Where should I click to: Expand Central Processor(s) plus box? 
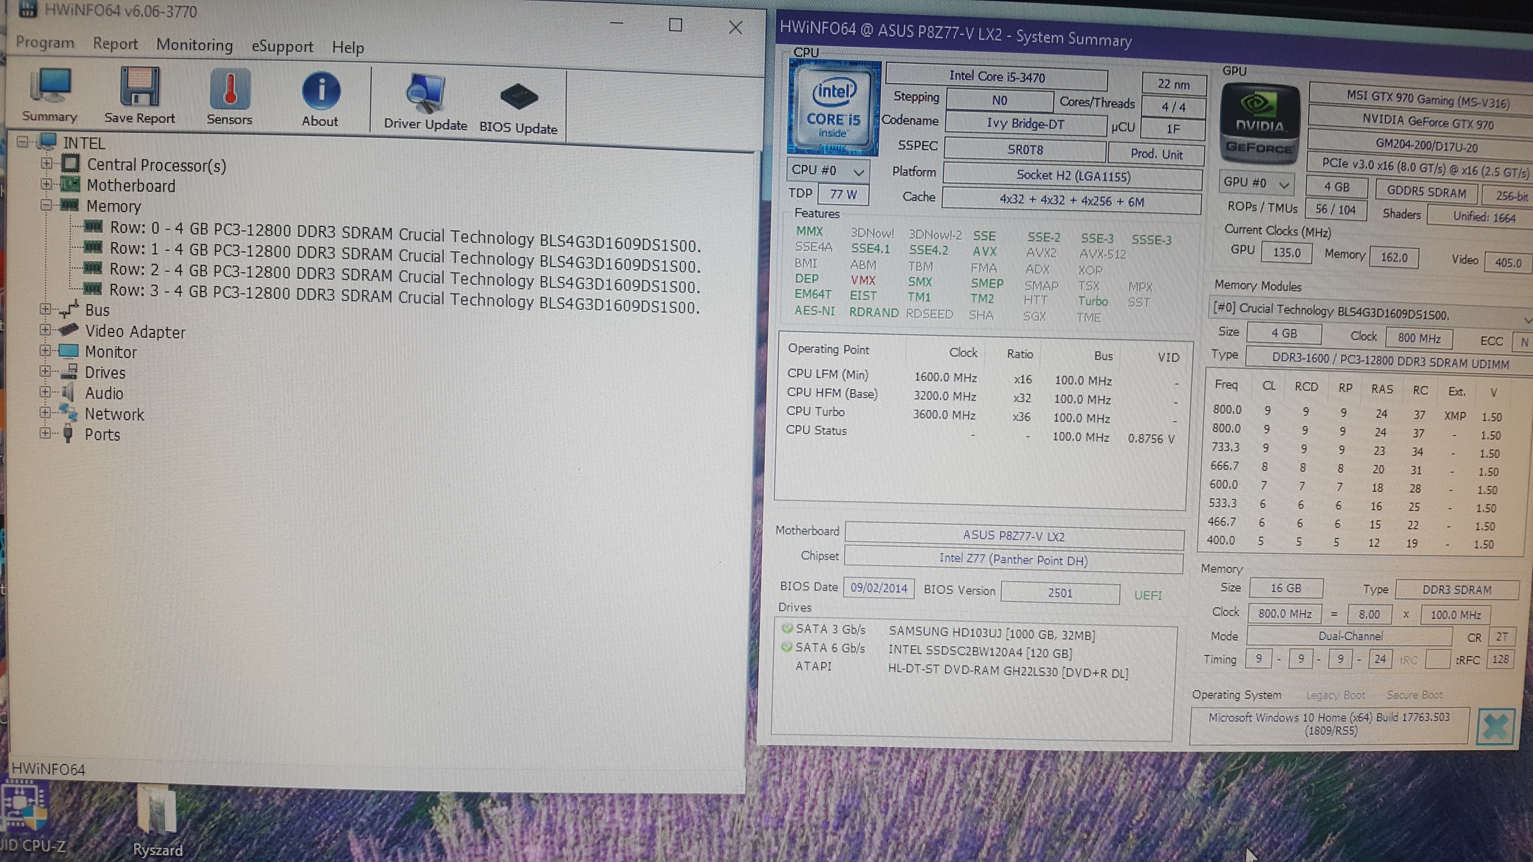tap(46, 163)
